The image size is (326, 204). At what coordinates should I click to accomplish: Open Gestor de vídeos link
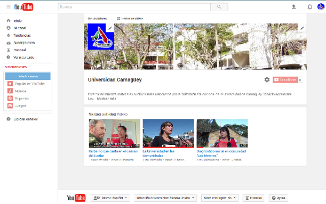[x=130, y=19]
